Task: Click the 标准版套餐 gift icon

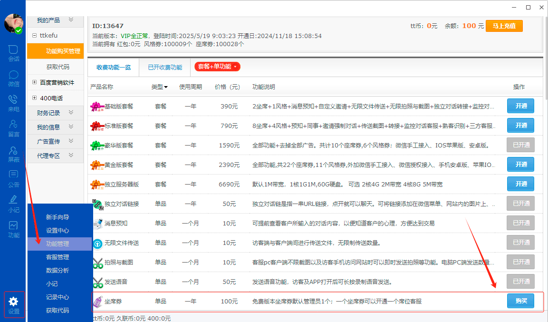Action: (97, 126)
